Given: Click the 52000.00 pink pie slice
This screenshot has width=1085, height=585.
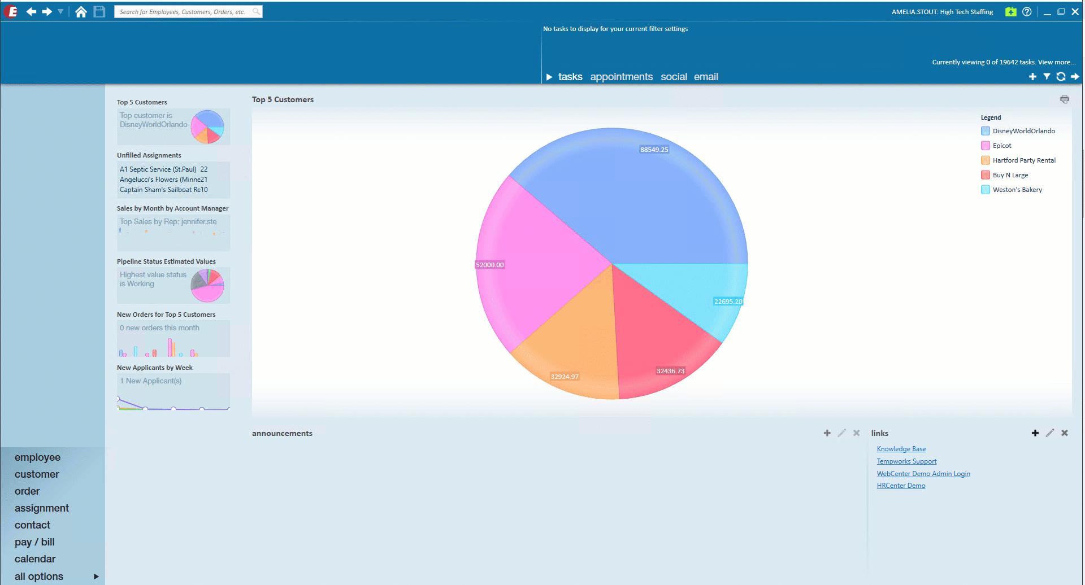Looking at the screenshot, I should (537, 265).
